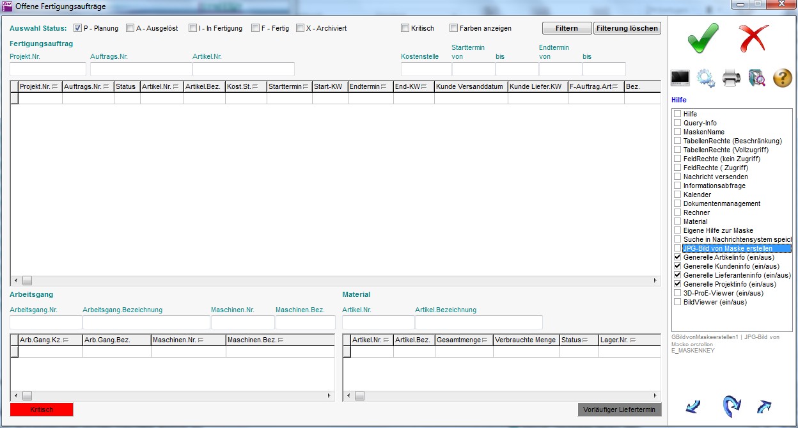Viewport: 798px width, 428px height.
Task: Click the printer icon
Action: click(731, 78)
